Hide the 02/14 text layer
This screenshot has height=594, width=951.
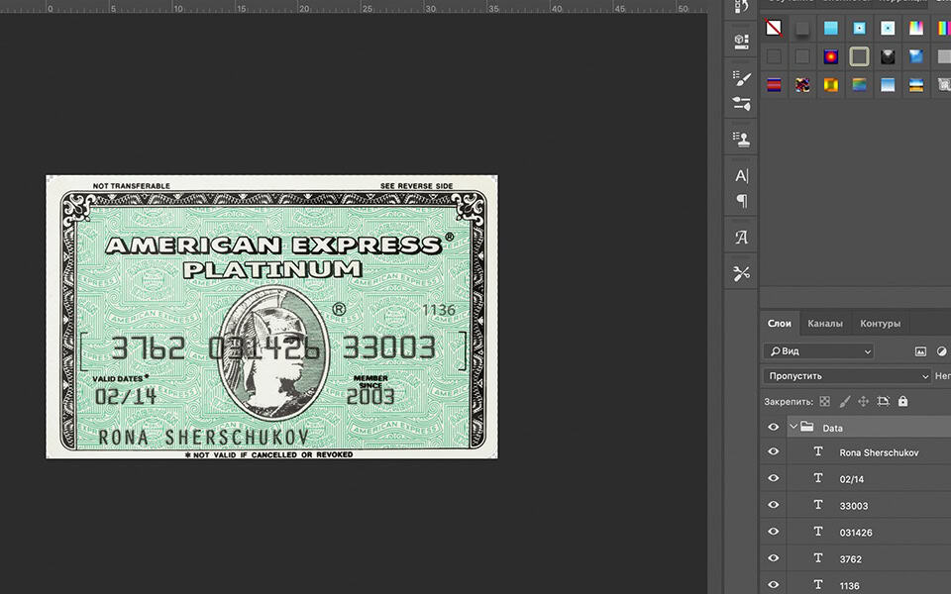(774, 479)
